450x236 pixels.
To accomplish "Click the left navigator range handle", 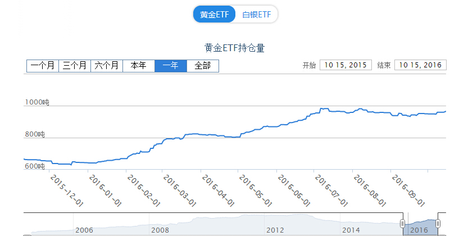I will click(402, 224).
